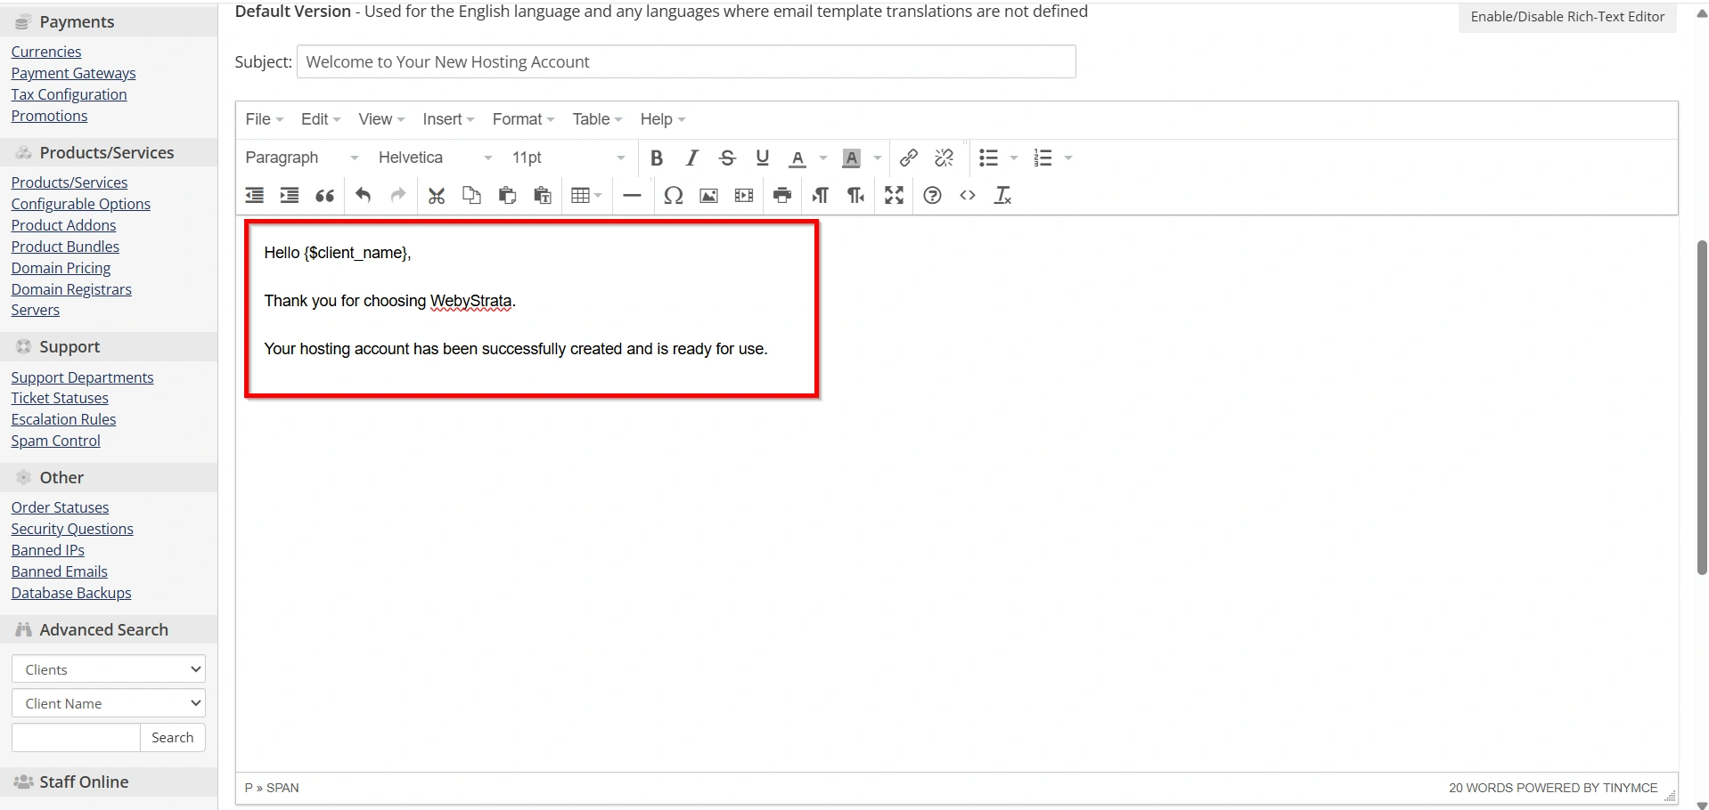The width and height of the screenshot is (1709, 810).
Task: Toggle bold formatting
Action: 657,158
